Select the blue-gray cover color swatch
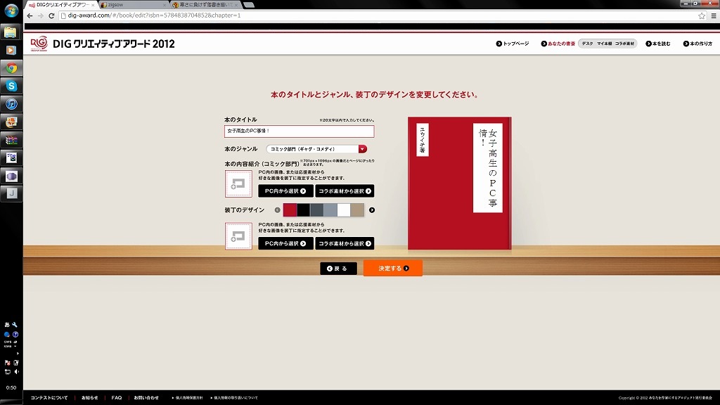720x405 pixels. click(x=330, y=210)
